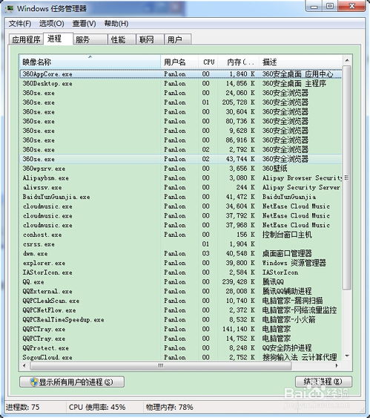The image size is (370, 418).
Task: Click the 电脑管家-网络流量监控 description
Action: [x=300, y=310]
